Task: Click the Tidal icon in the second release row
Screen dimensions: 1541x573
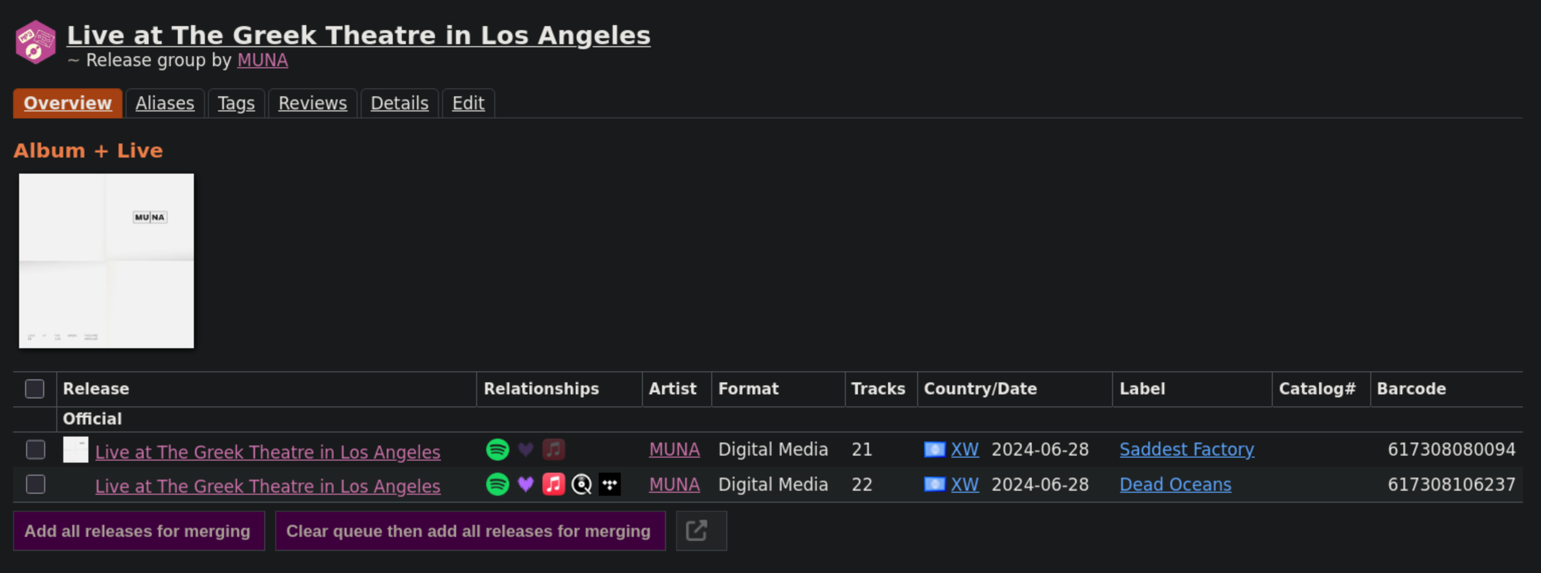Action: [x=610, y=484]
